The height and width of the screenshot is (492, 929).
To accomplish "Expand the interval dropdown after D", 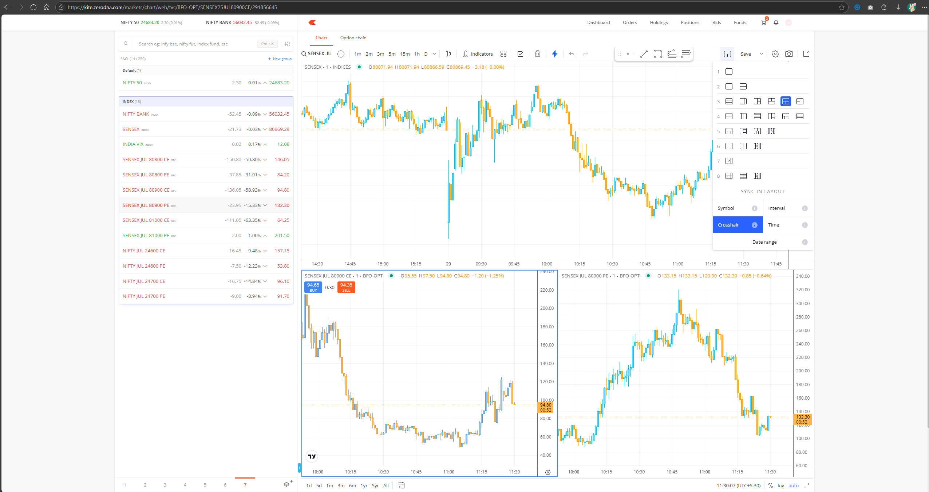I will point(434,54).
